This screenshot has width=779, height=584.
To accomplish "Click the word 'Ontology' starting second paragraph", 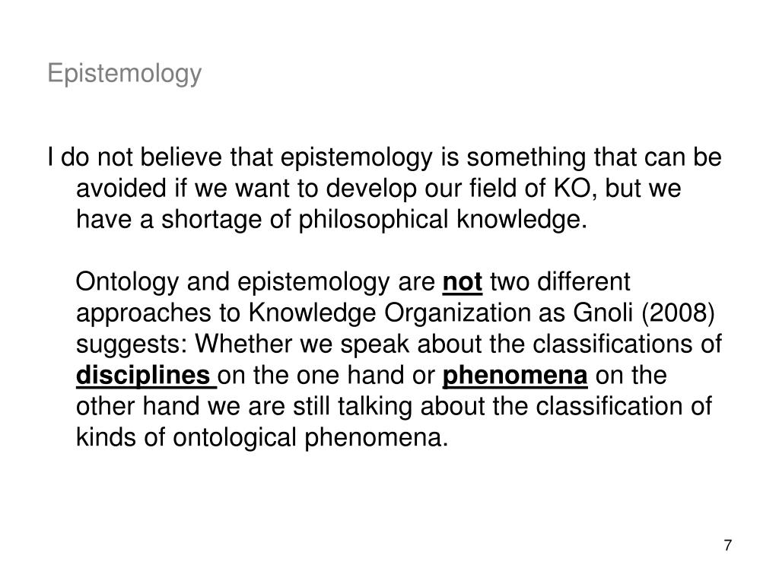I will [127, 283].
